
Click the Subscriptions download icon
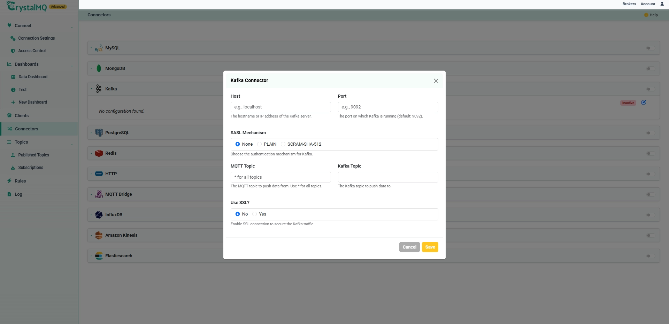pyautogui.click(x=13, y=168)
